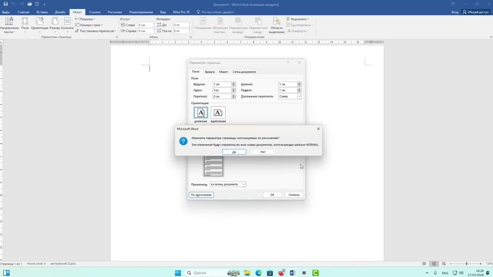Adjust the Переплет gutter spinner
Image resolution: width=493 pixels, height=277 pixels.
tap(233, 96)
